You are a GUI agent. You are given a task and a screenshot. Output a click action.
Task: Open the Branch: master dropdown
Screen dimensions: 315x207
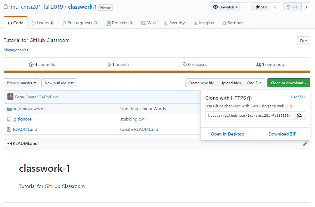tap(22, 83)
